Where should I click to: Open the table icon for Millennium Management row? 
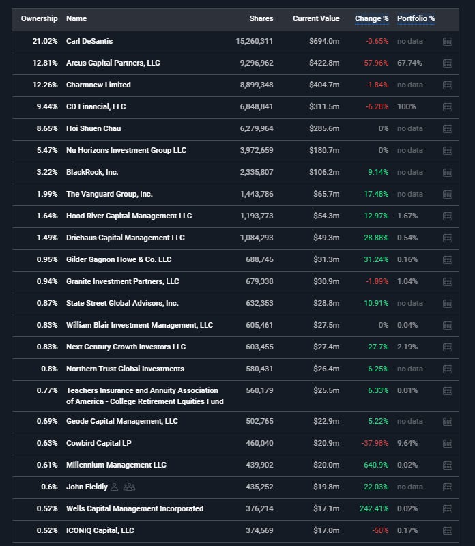point(448,465)
